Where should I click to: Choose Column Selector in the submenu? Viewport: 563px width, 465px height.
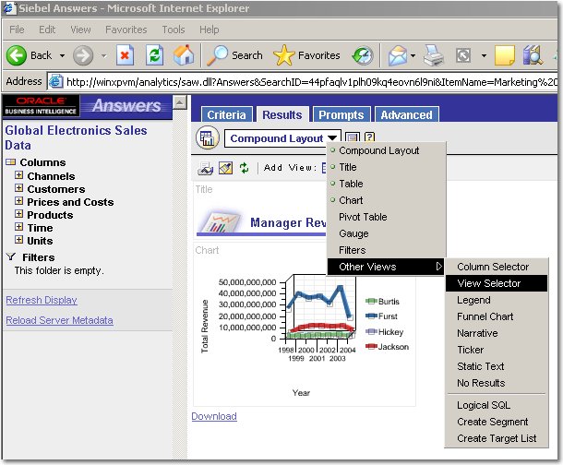[x=497, y=267]
